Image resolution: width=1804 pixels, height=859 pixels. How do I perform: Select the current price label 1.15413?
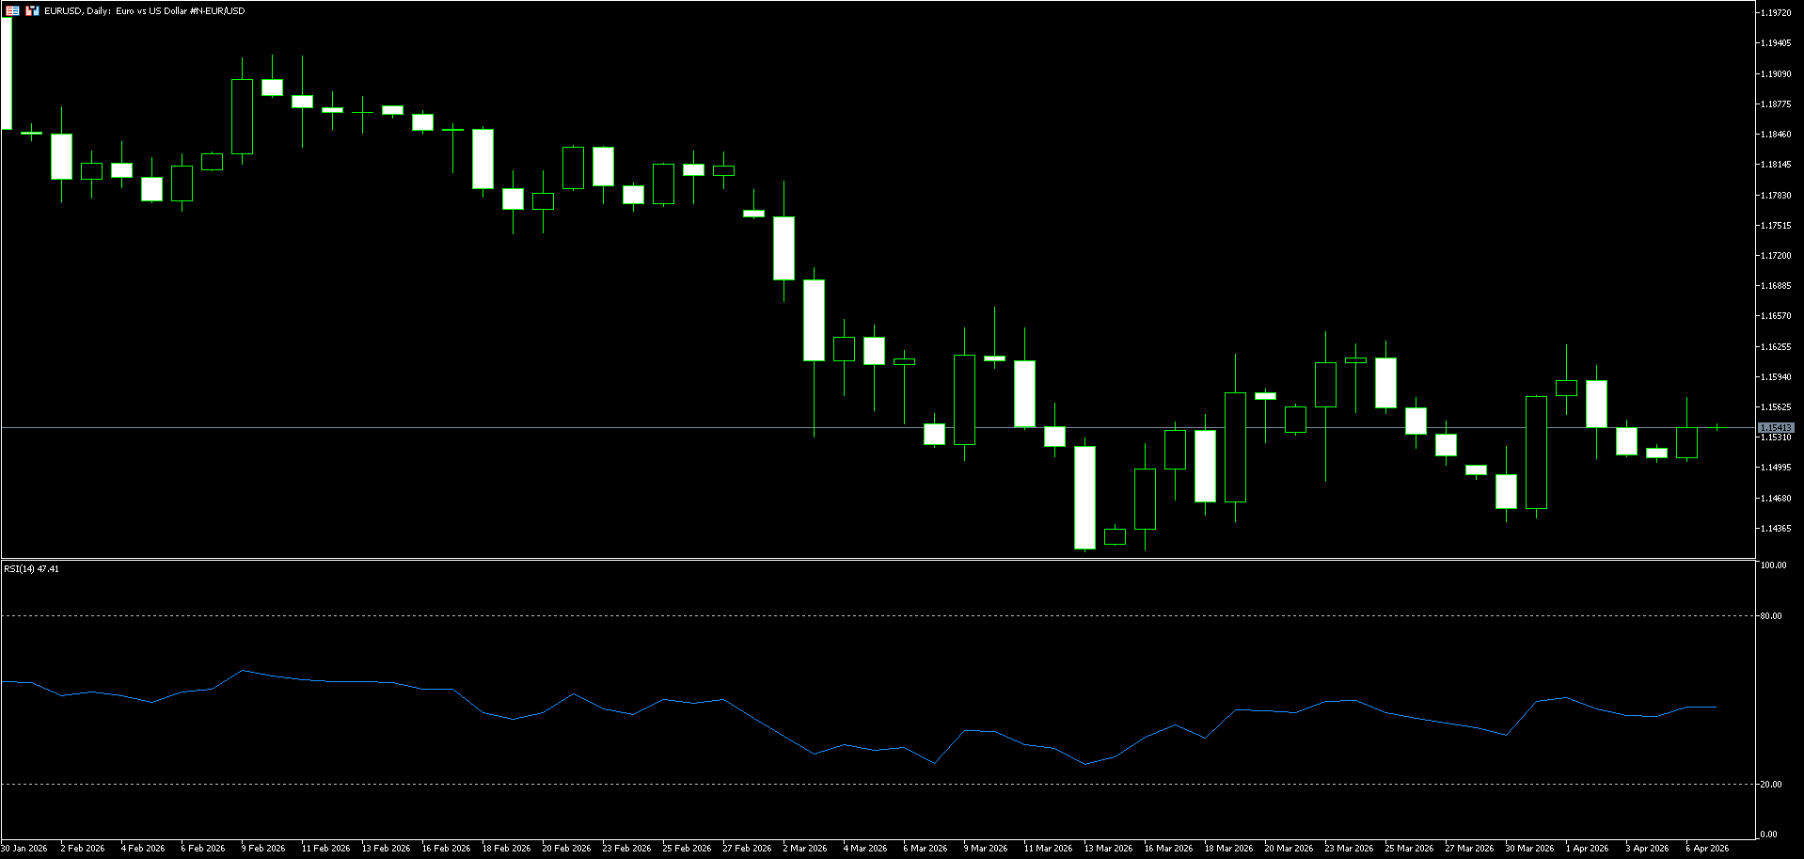tap(1775, 428)
